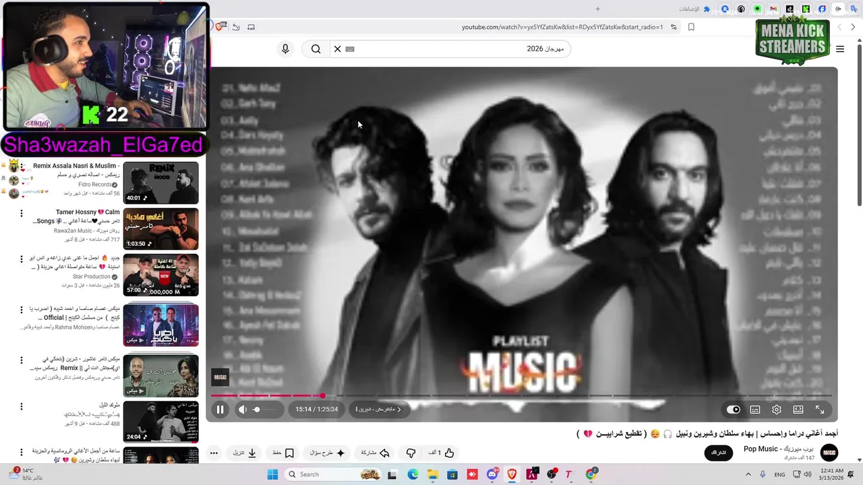
Task: Toggle the autoplay switch in the player
Action: 734,410
